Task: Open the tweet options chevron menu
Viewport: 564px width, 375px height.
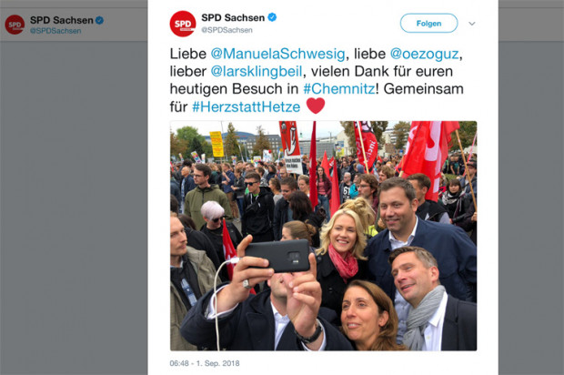Action: pos(472,24)
